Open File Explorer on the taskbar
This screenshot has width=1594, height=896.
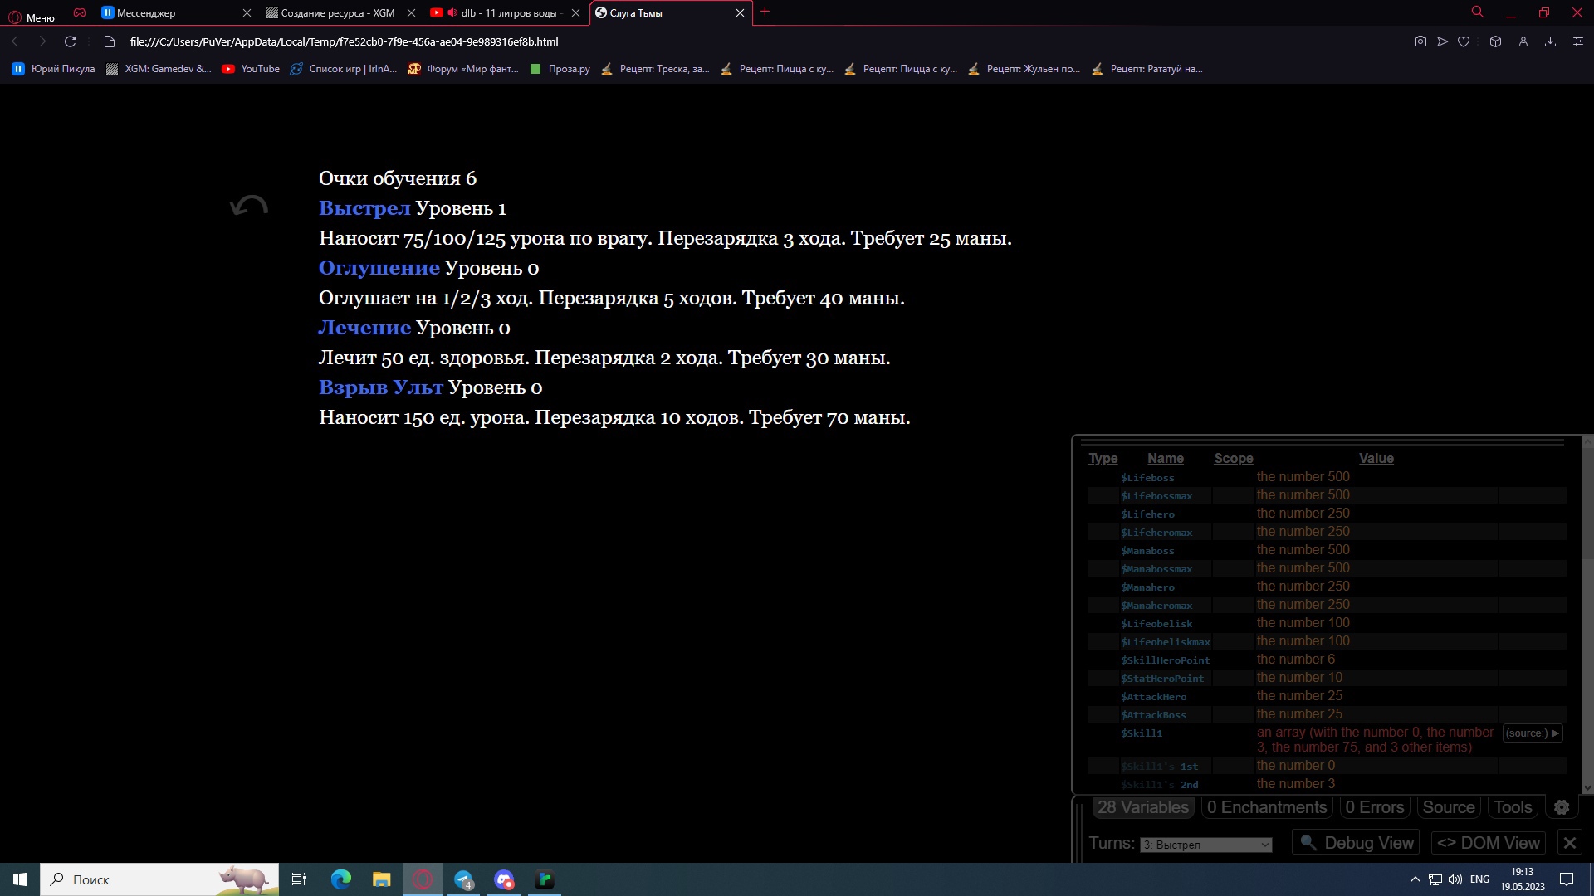pos(381,879)
